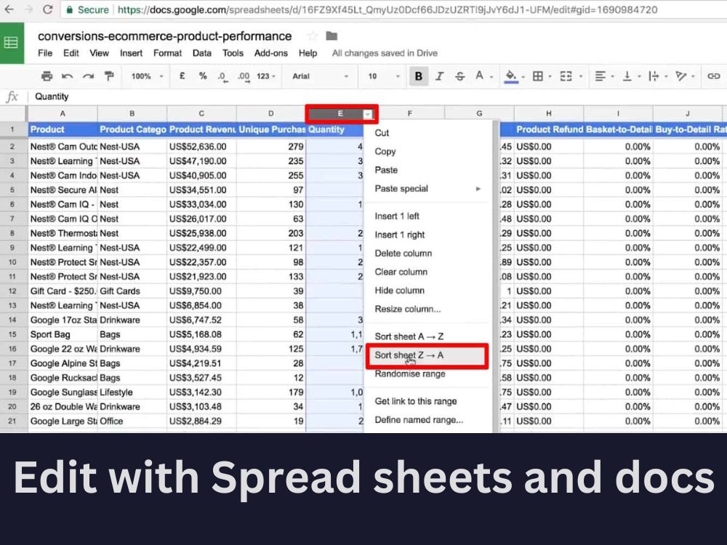Open the 123 number format dropdown

pyautogui.click(x=266, y=76)
